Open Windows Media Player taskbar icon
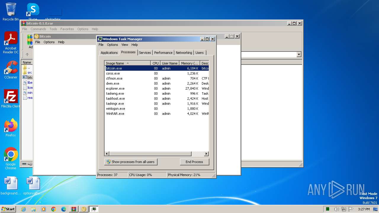The height and width of the screenshot is (213, 379). coord(44,209)
